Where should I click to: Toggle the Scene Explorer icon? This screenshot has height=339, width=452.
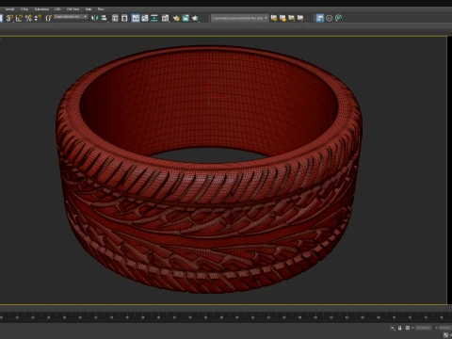point(115,18)
